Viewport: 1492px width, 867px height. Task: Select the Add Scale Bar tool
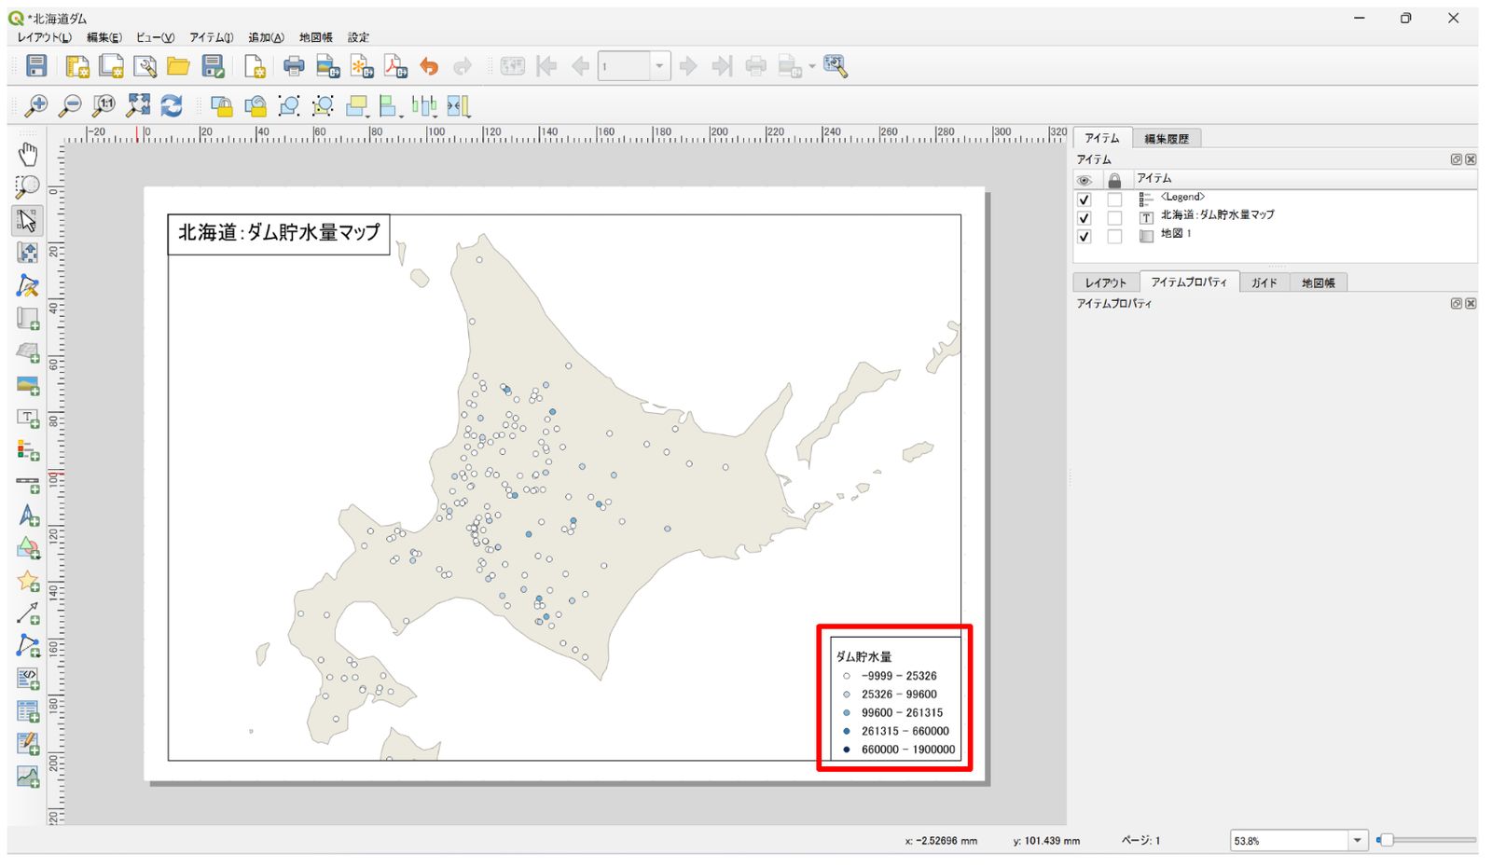point(28,483)
